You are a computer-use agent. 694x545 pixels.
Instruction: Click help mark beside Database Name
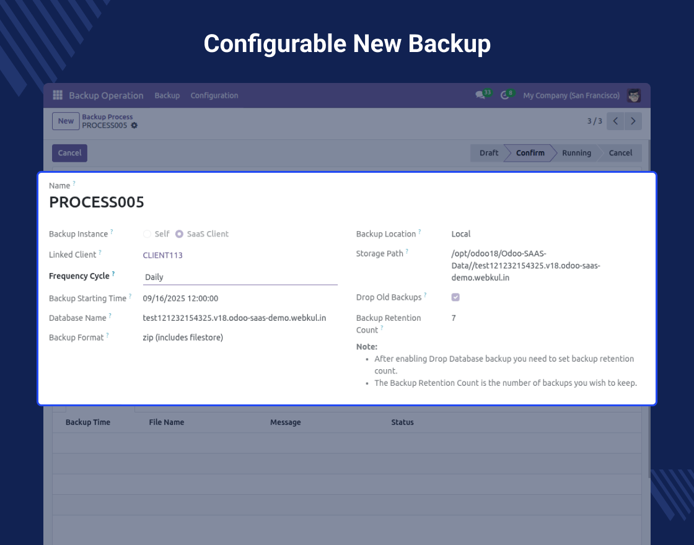110,315
